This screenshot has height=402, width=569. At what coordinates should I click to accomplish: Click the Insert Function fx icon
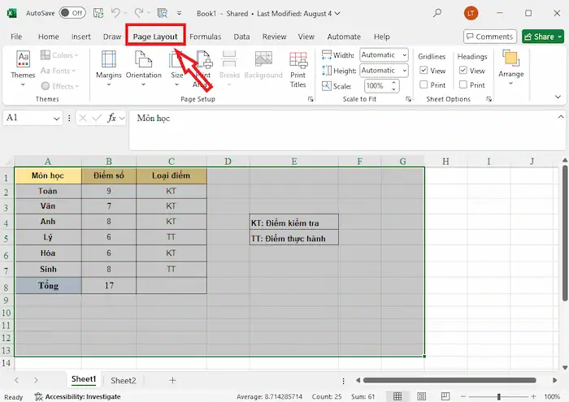point(111,118)
